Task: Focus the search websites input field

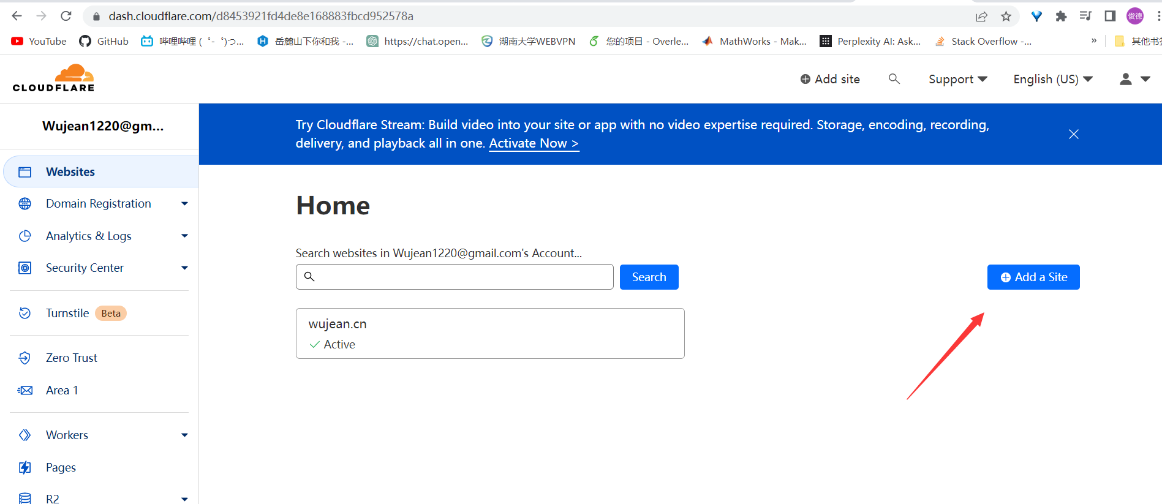Action: point(455,277)
